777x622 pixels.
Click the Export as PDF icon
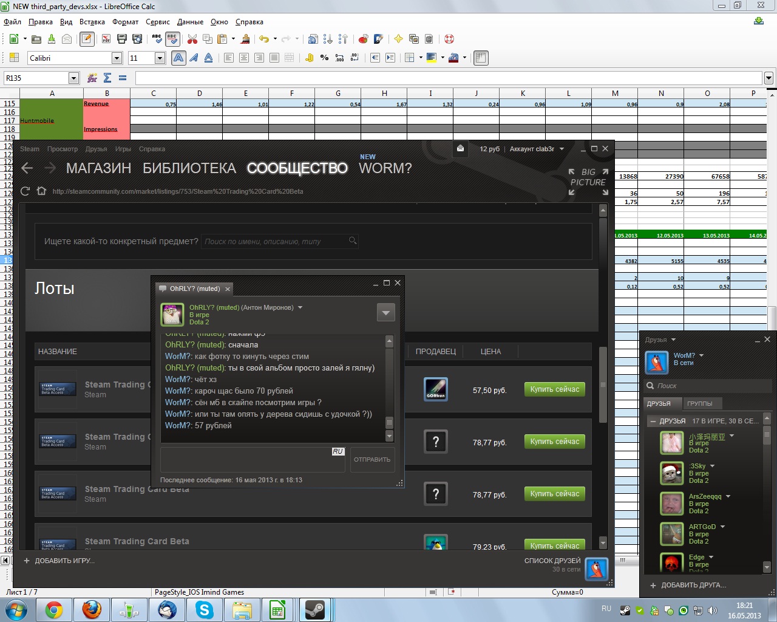coord(106,39)
